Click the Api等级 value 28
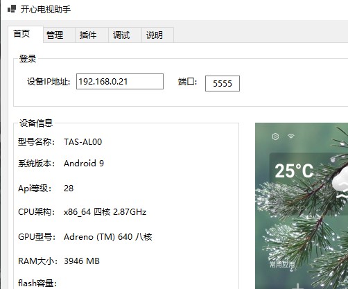Image resolution: width=348 pixels, height=289 pixels. tap(69, 189)
